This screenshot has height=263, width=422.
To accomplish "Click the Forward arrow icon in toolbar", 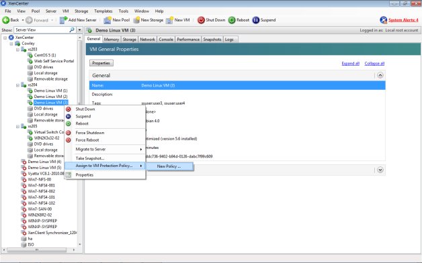I will tap(29, 20).
